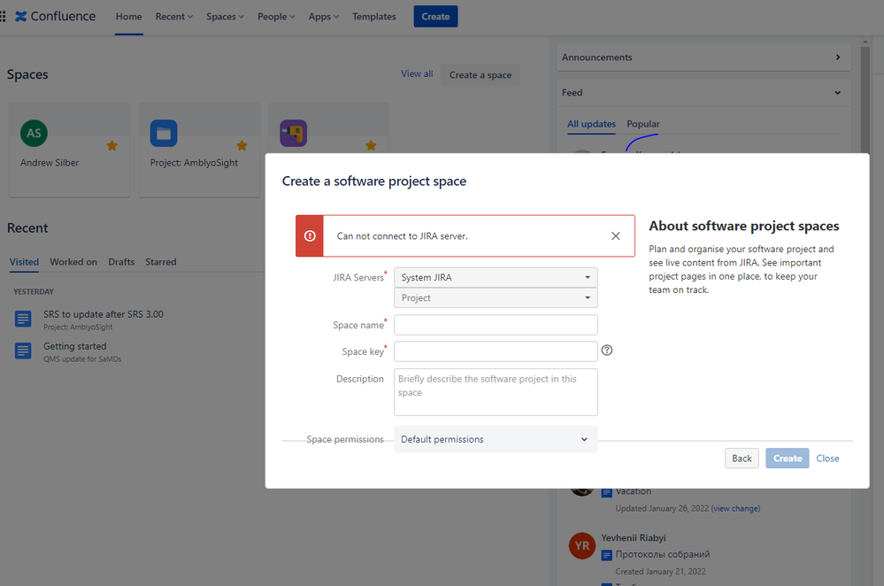Screen dimensions: 884x586
Task: Click the Vacation page link
Action: [x=633, y=492]
